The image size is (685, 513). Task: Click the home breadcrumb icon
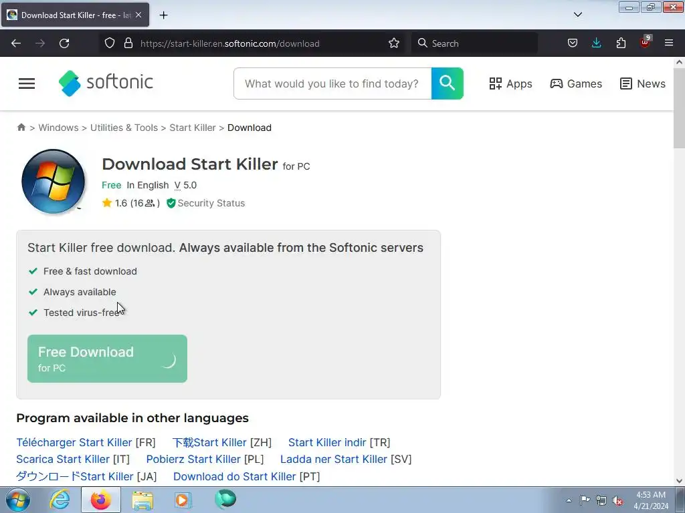(21, 128)
